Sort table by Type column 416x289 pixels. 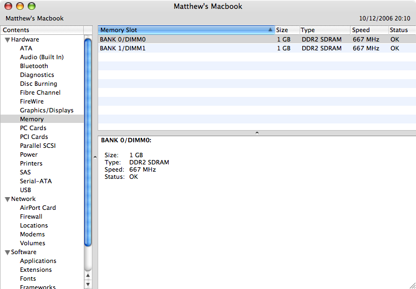point(324,30)
